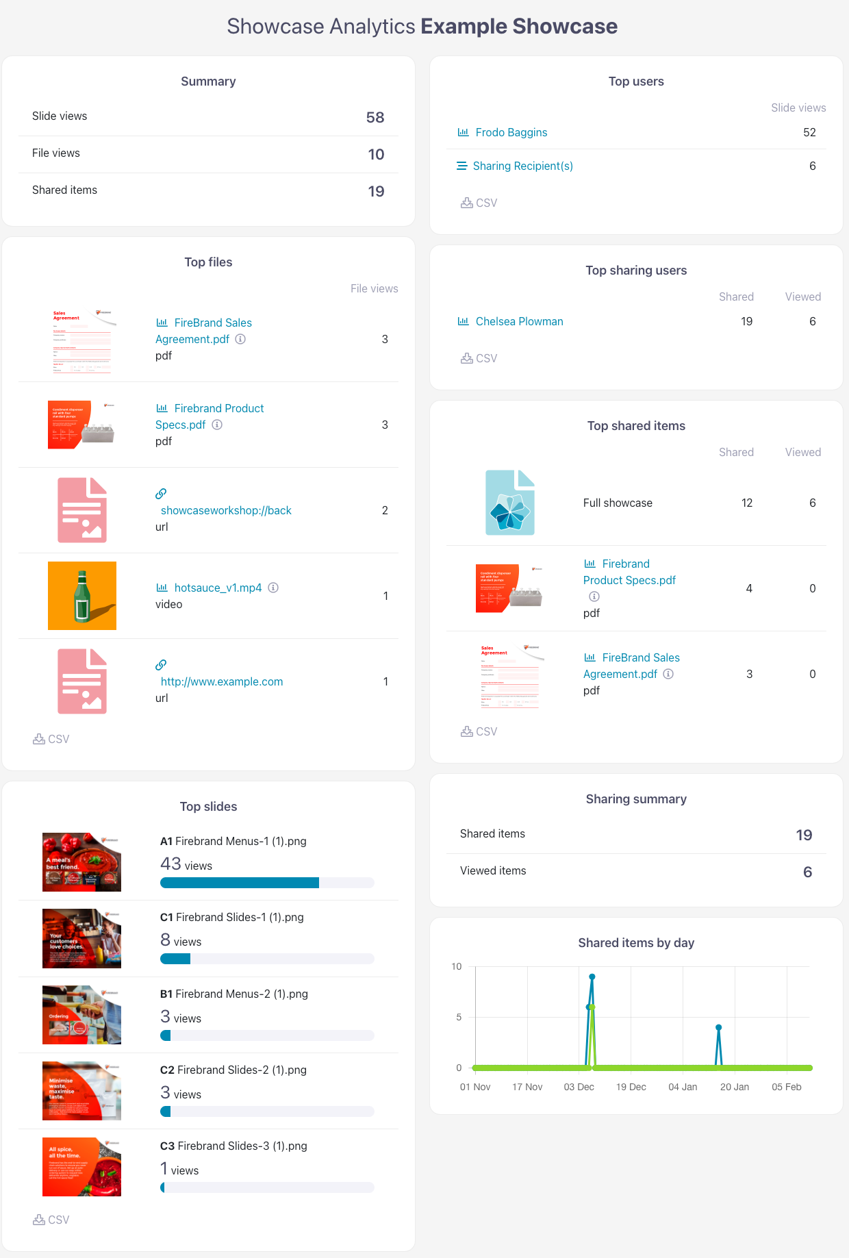Click the chart icon beside hotsauce_v1.mp4
The image size is (849, 1258).
(162, 588)
